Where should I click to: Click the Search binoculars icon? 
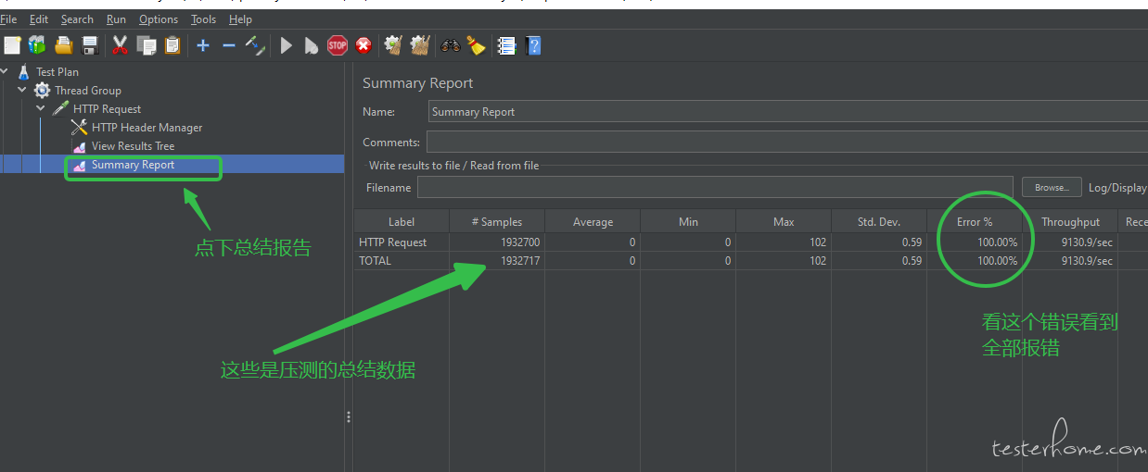click(450, 44)
